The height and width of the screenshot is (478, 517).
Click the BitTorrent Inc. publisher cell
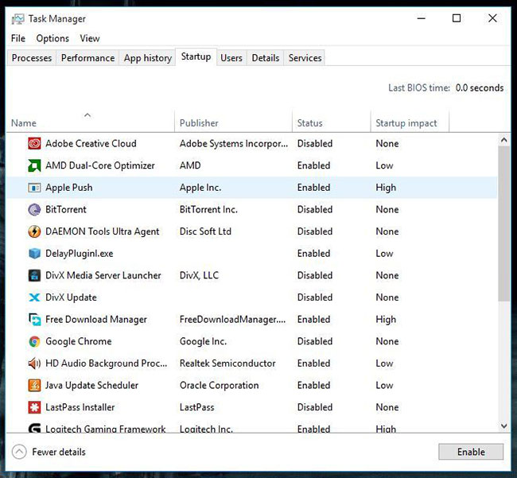click(x=208, y=209)
